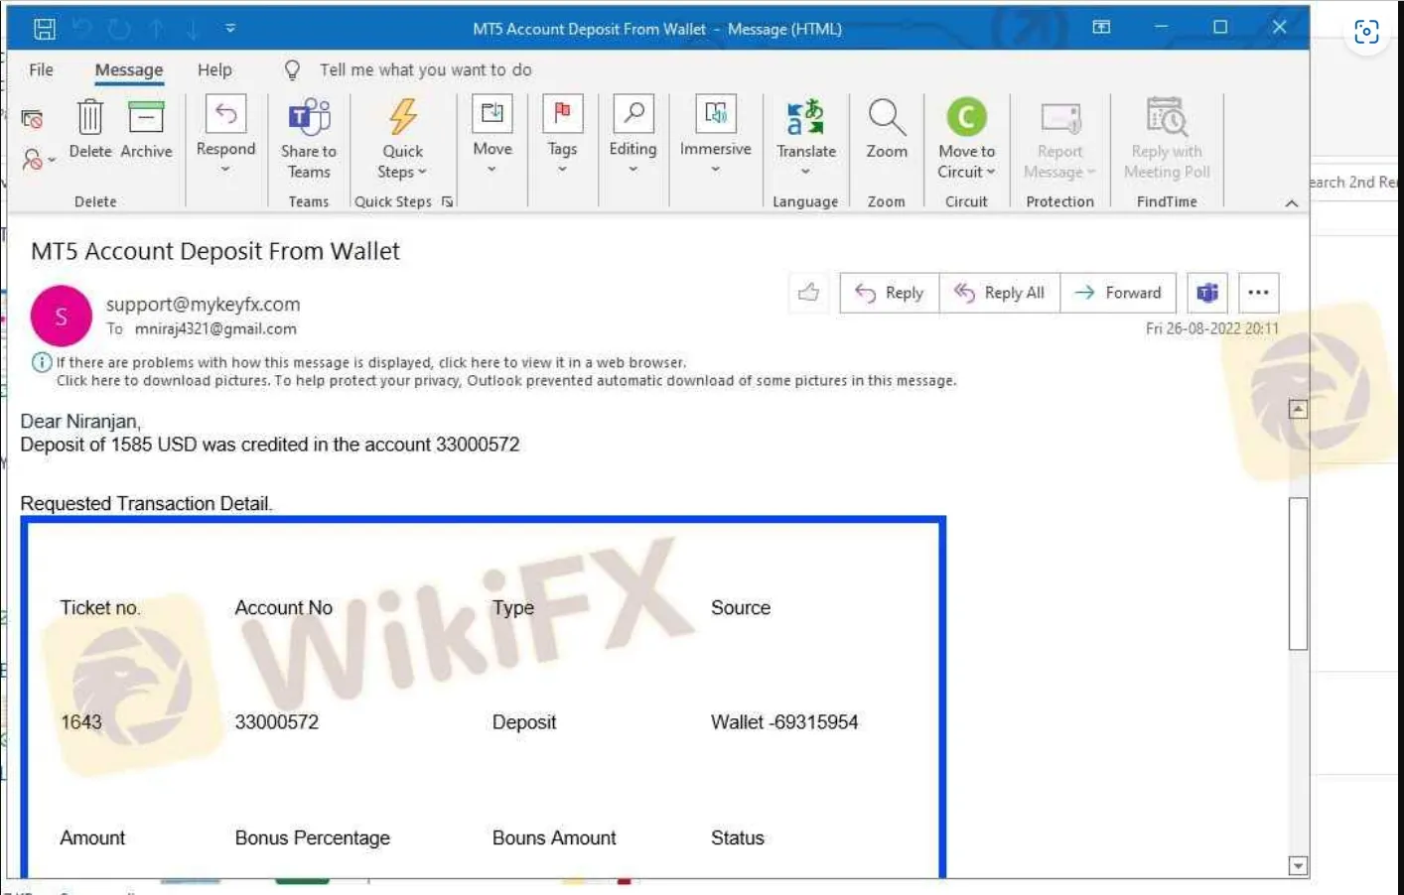
Task: Click the lightbulb Tell Me icon
Action: (x=292, y=69)
